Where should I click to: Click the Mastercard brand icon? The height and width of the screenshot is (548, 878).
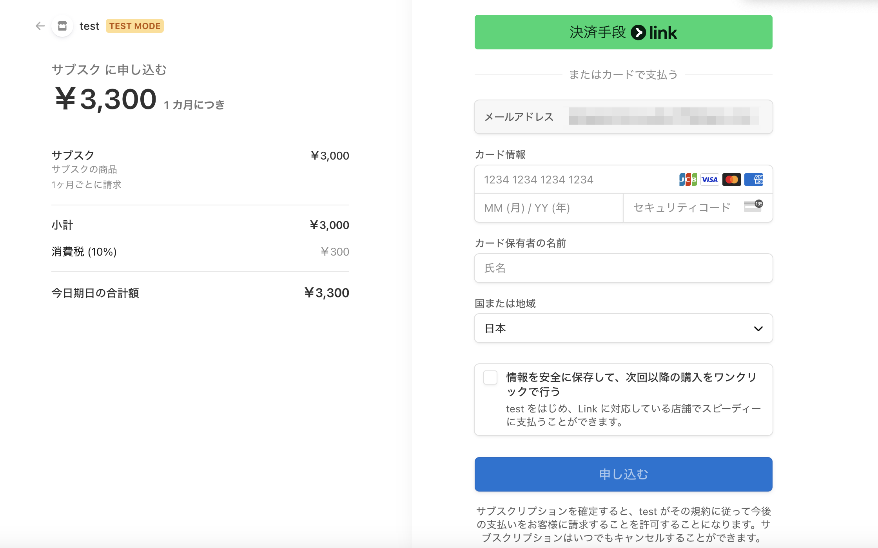(x=731, y=180)
